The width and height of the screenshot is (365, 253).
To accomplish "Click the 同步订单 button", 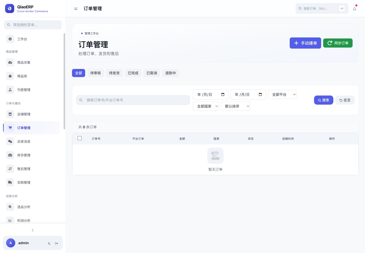I will [x=338, y=43].
